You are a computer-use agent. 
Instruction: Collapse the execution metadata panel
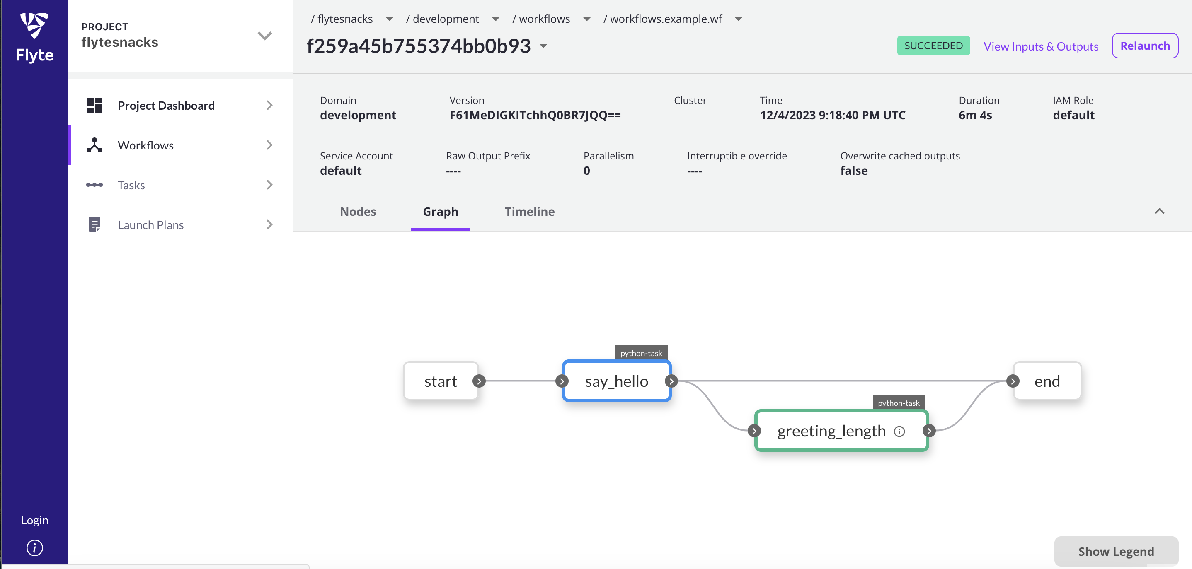1159,211
